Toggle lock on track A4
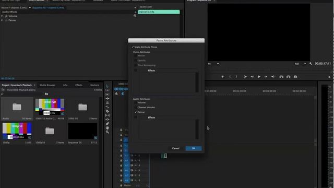The width and height of the screenshot is (334, 188). click(121, 160)
